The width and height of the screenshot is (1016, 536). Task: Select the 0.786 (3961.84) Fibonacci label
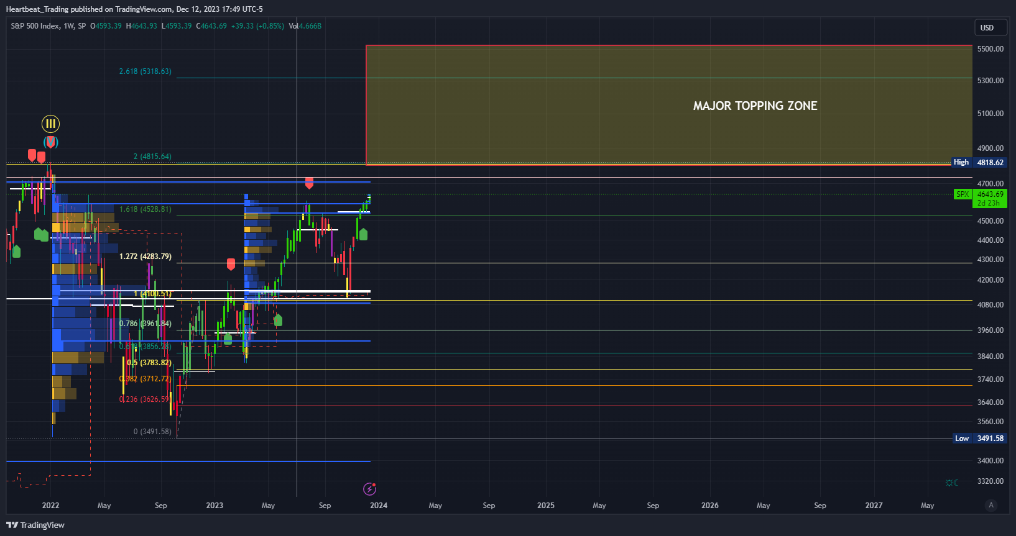coord(145,324)
